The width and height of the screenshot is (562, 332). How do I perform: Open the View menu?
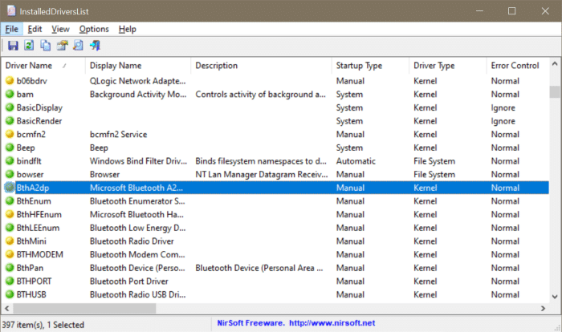click(60, 29)
